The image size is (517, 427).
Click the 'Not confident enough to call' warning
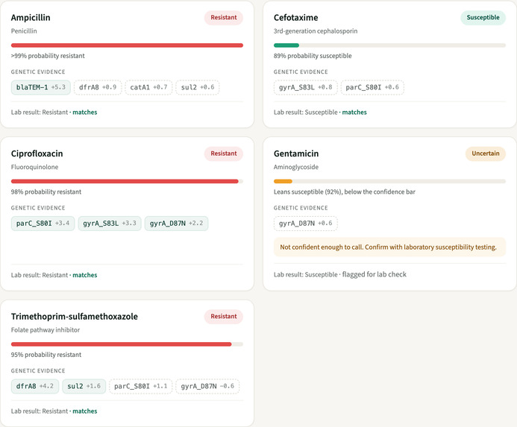coord(389,247)
